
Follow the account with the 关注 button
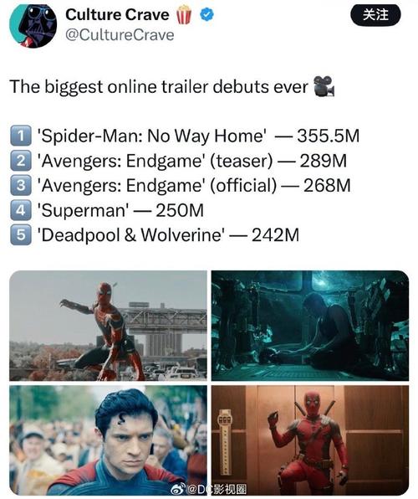point(375,15)
